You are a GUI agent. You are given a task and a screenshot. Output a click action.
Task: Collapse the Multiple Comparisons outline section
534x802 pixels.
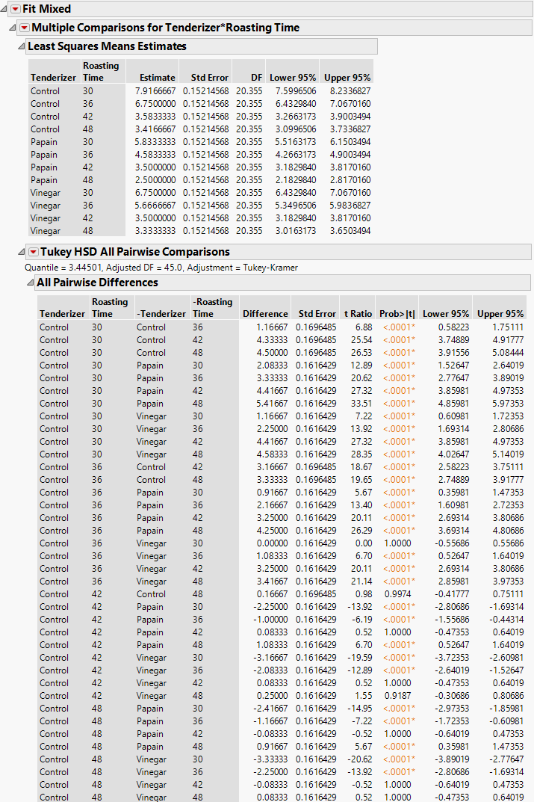(12, 28)
